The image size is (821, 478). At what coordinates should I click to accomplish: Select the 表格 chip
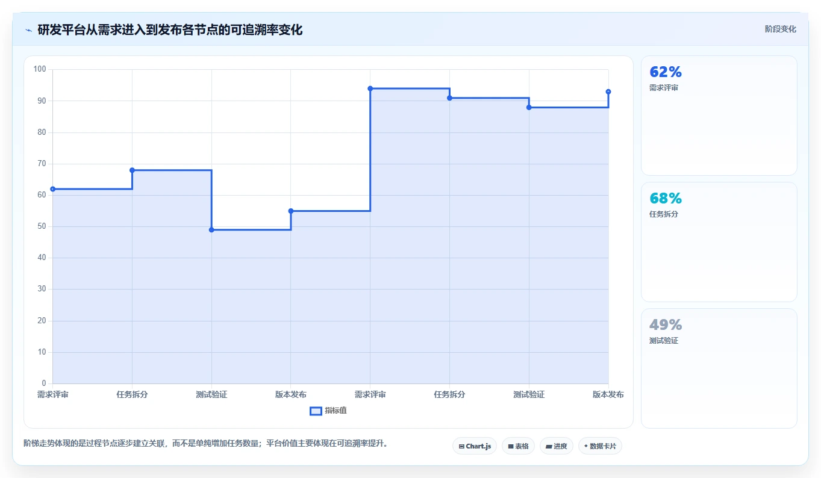pyautogui.click(x=518, y=446)
